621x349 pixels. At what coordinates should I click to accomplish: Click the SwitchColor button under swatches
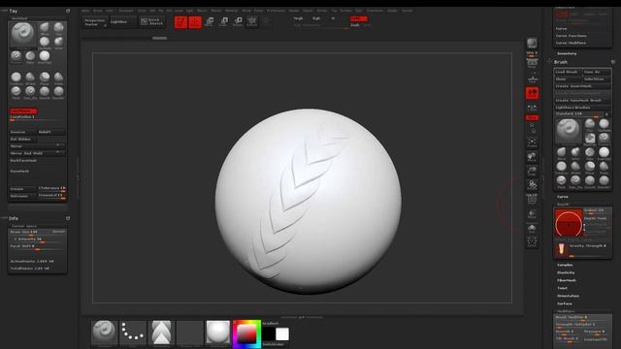tap(274, 344)
